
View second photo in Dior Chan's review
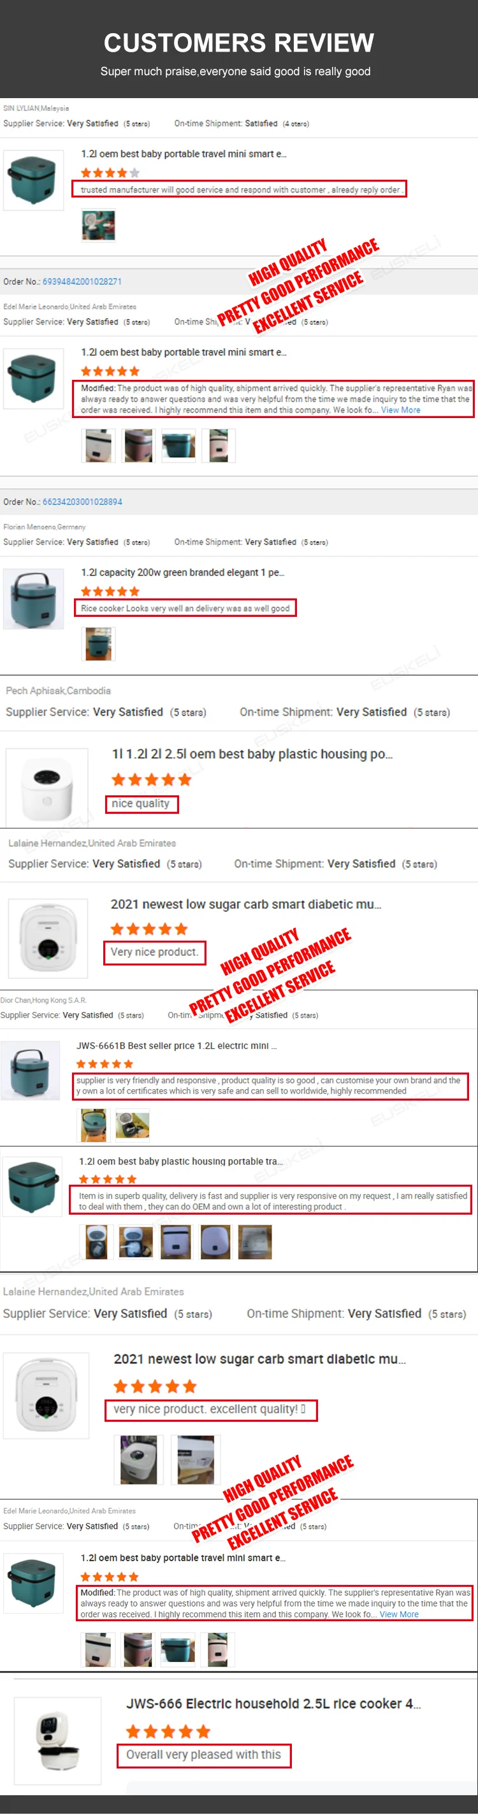(x=132, y=1125)
